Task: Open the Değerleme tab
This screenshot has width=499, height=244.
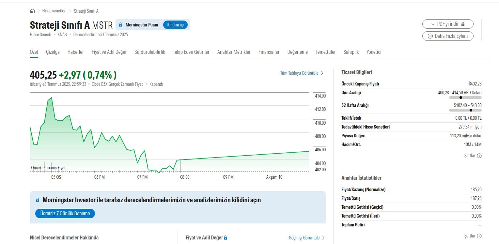Action: (298, 52)
